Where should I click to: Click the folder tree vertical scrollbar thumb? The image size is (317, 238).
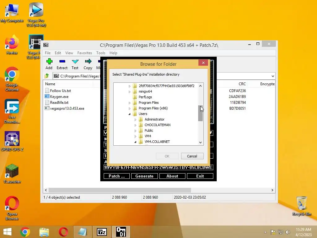click(x=200, y=113)
